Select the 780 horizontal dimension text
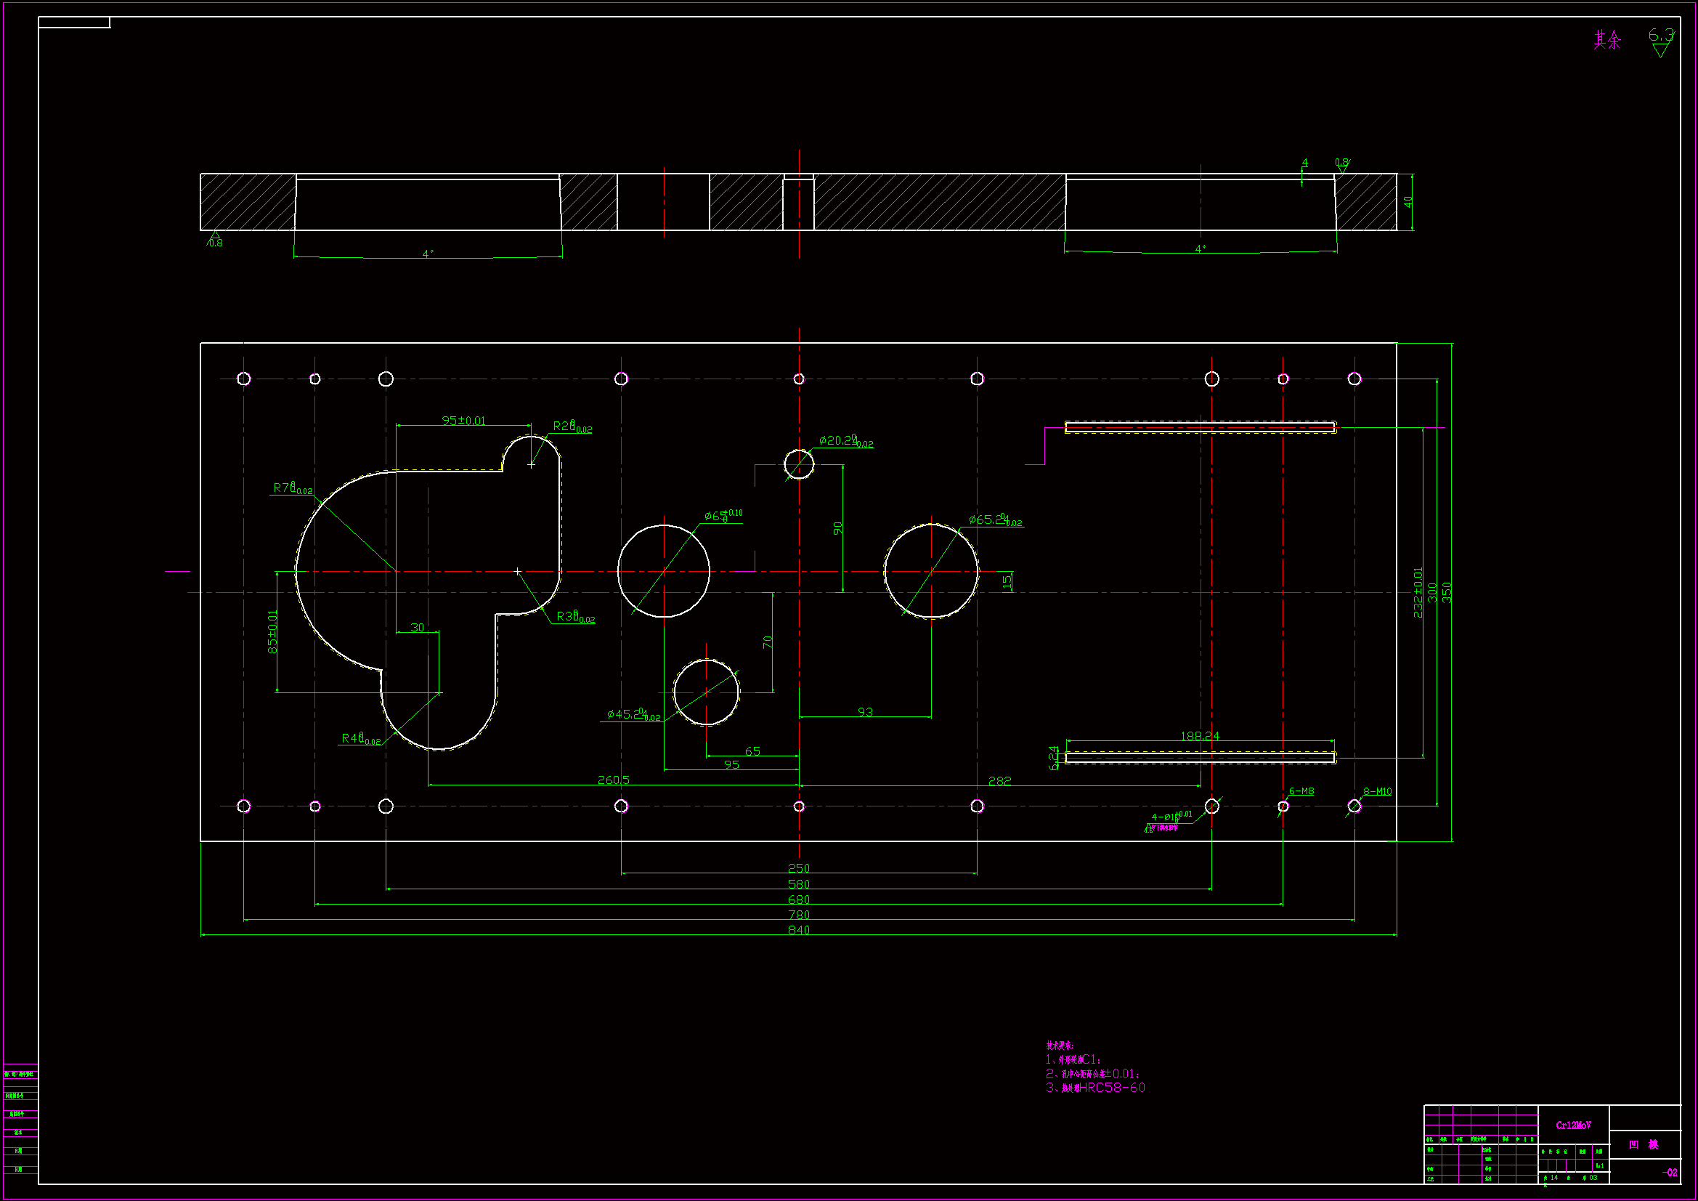The image size is (1698, 1201). [x=798, y=915]
